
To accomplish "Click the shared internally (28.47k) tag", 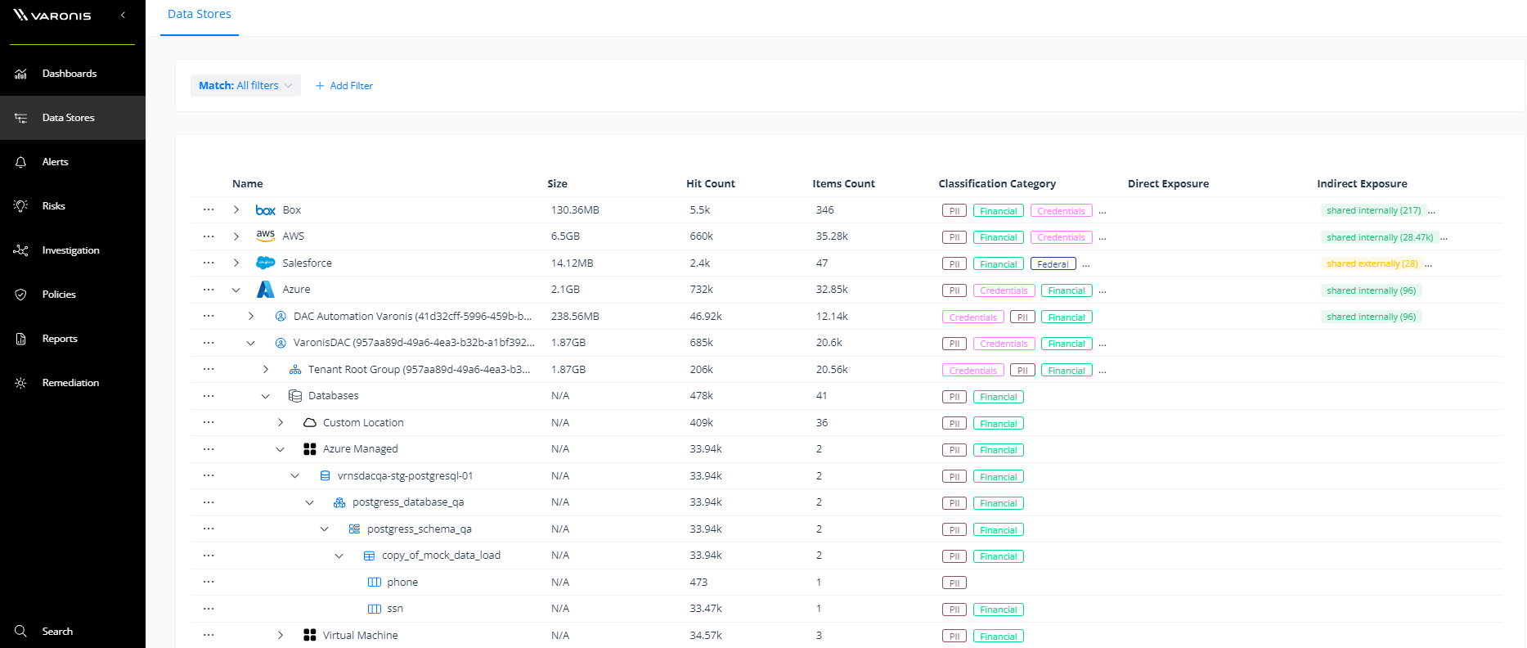I will coord(1380,237).
